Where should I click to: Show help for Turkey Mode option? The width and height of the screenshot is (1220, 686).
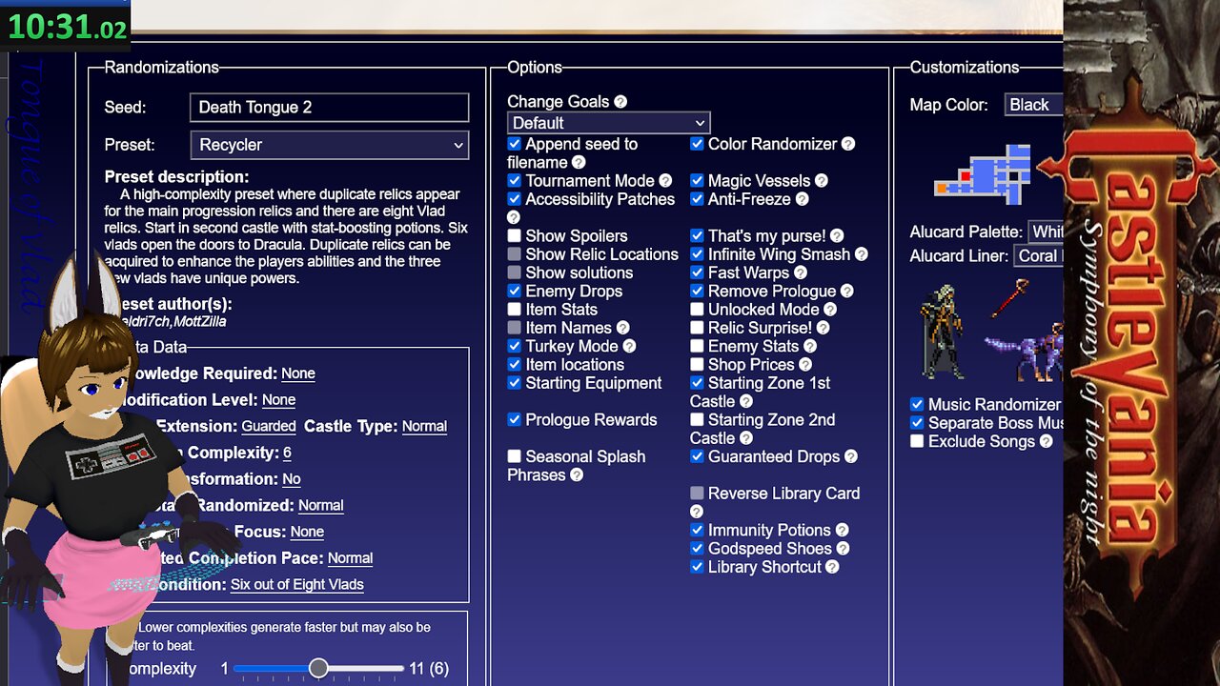pos(629,347)
